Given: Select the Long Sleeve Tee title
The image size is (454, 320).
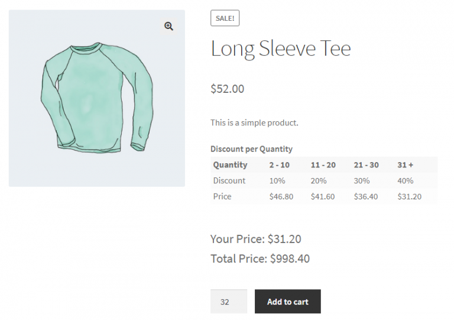Looking at the screenshot, I should [x=280, y=49].
